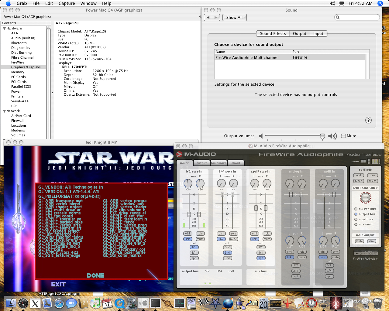Click EXIT in Jedi Knight menu
Screen dimensions: 389x311
[58, 284]
